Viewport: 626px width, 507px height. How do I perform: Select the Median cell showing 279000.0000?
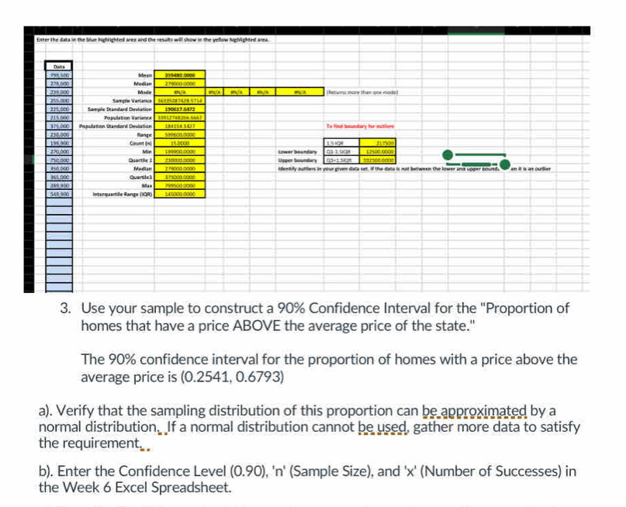[178, 83]
